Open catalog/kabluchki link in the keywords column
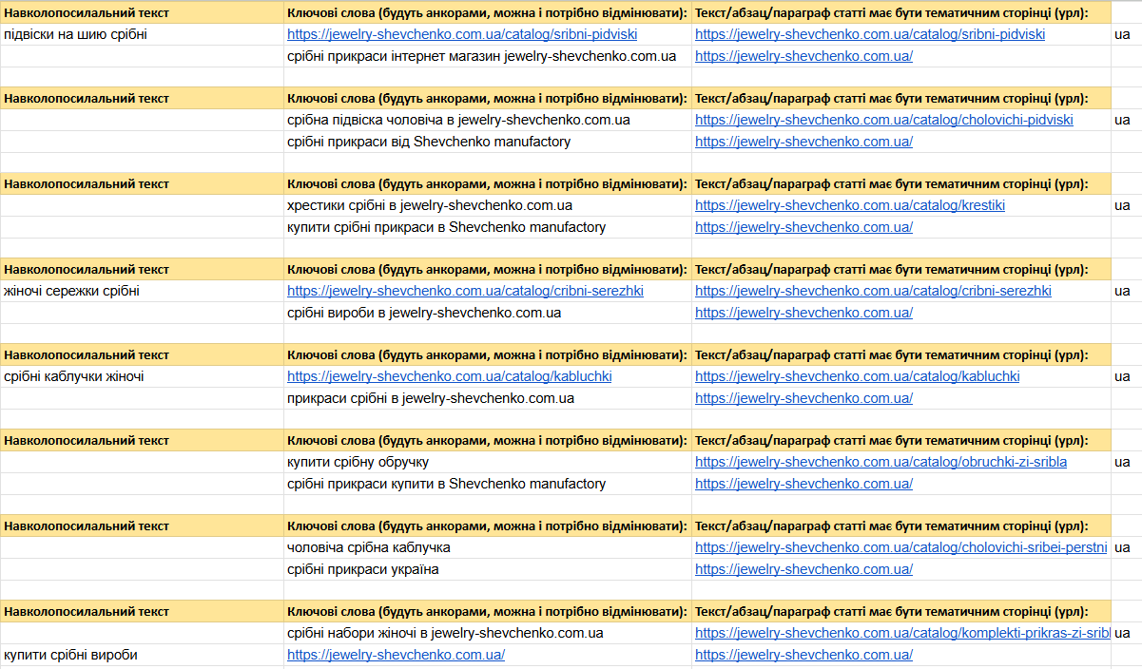The height and width of the screenshot is (669, 1142). [450, 376]
